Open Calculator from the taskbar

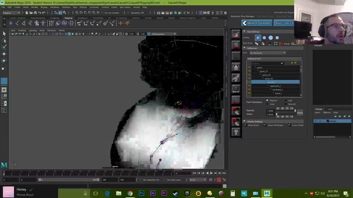pos(233,193)
